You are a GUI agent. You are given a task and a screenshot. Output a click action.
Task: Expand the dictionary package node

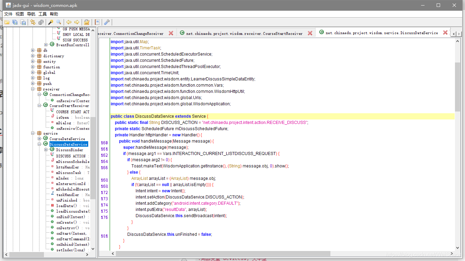point(33,56)
